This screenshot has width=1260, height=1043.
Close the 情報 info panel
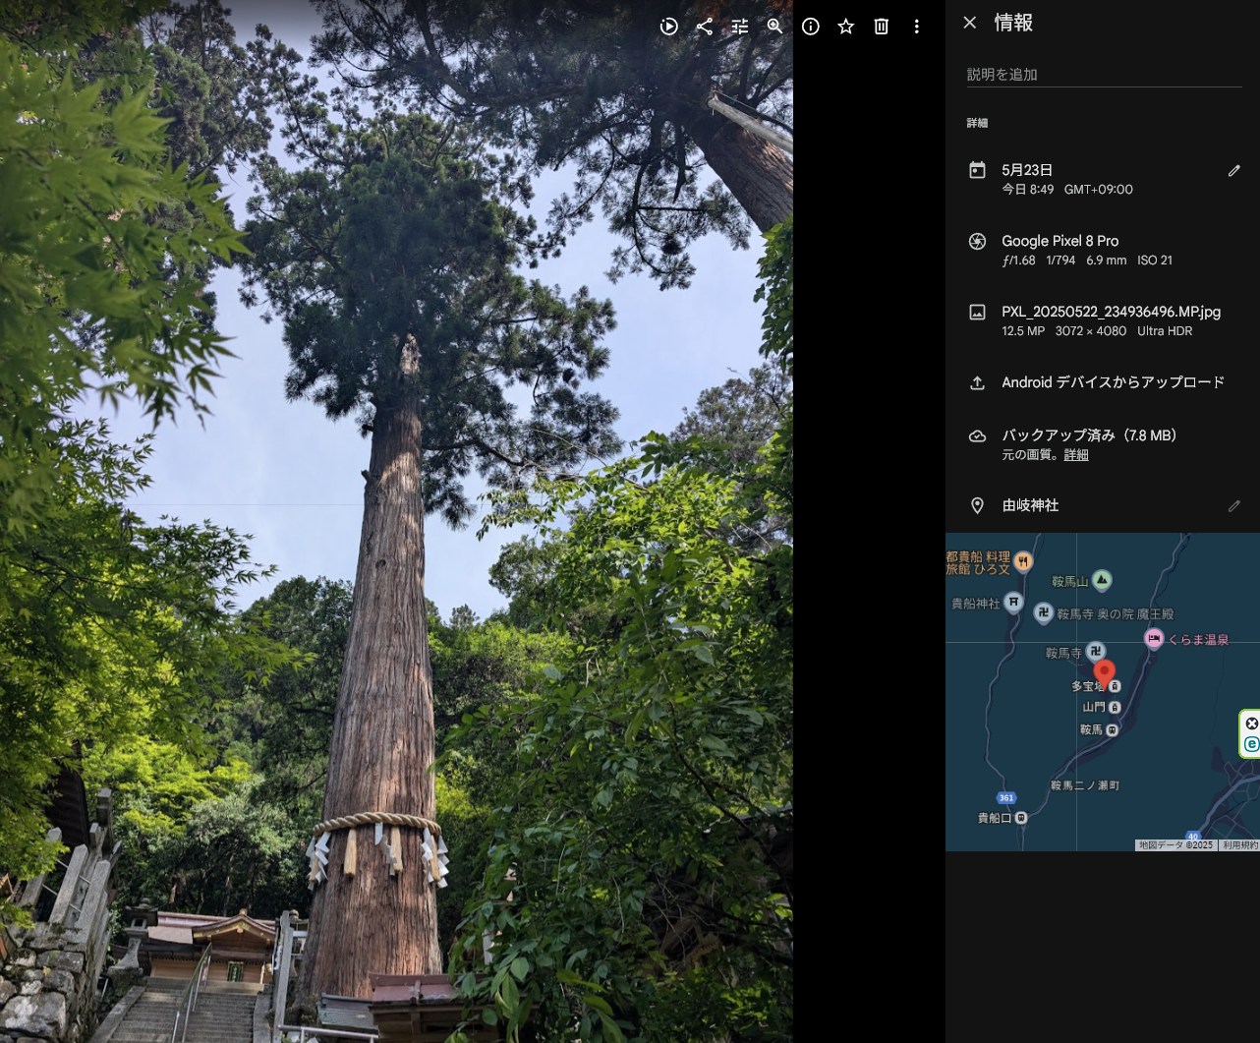pyautogui.click(x=969, y=23)
